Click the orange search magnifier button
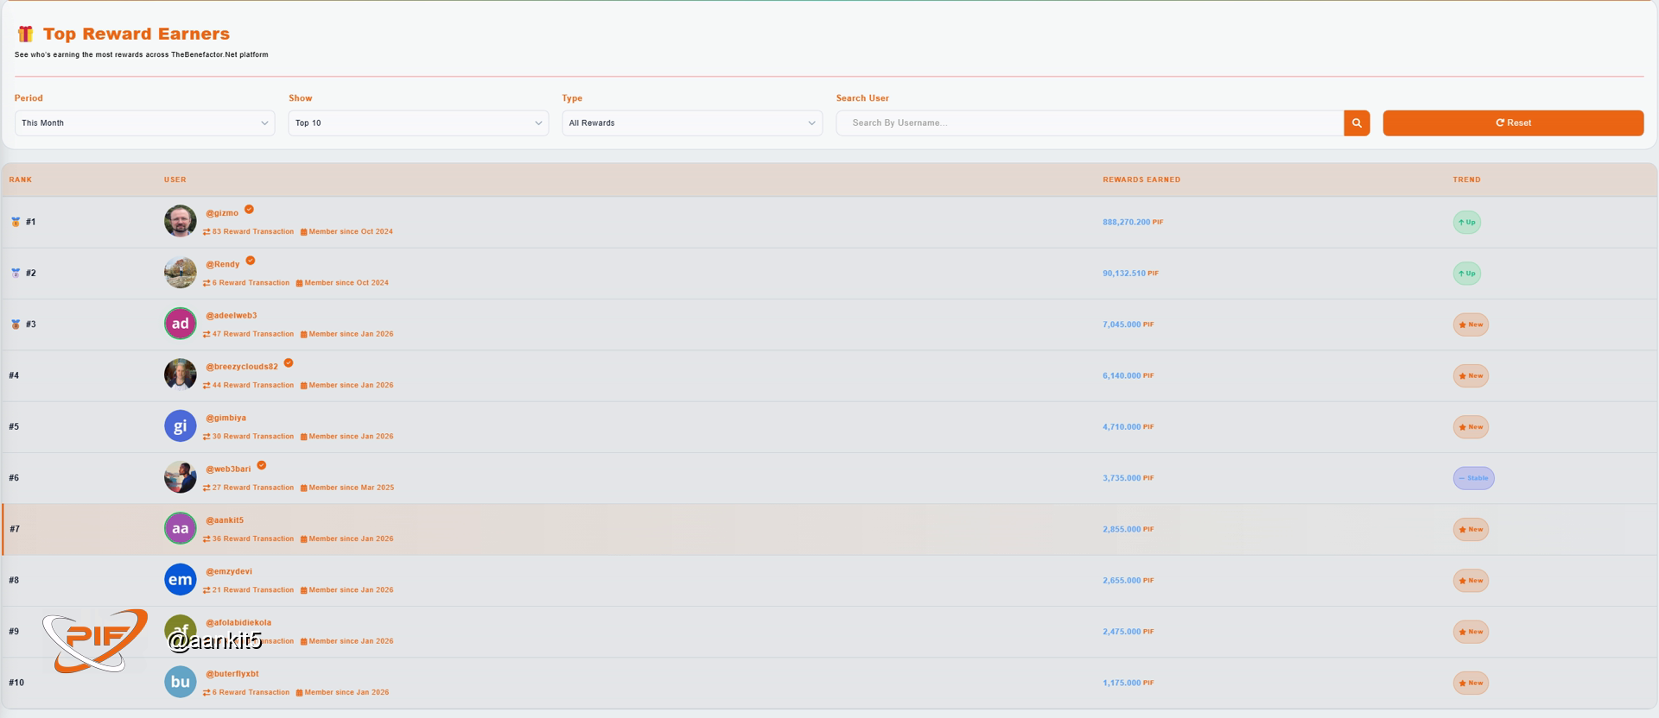 tap(1357, 123)
